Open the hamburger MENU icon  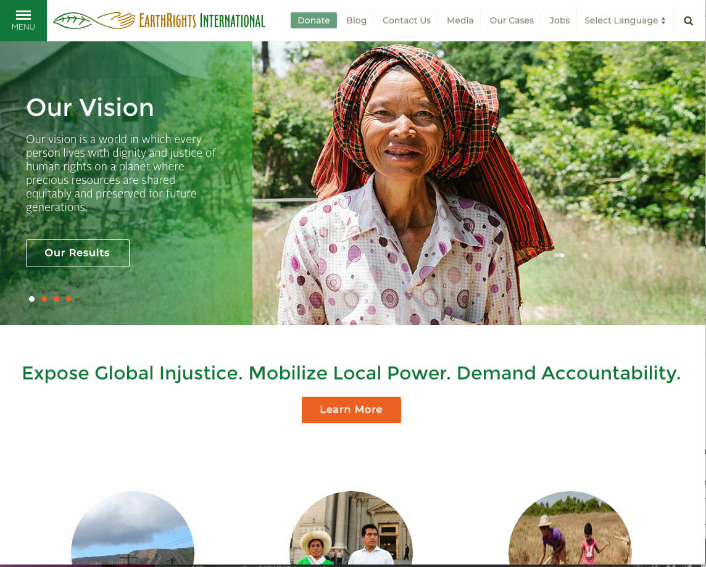(x=23, y=21)
